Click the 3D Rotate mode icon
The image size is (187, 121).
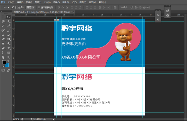(132, 8)
